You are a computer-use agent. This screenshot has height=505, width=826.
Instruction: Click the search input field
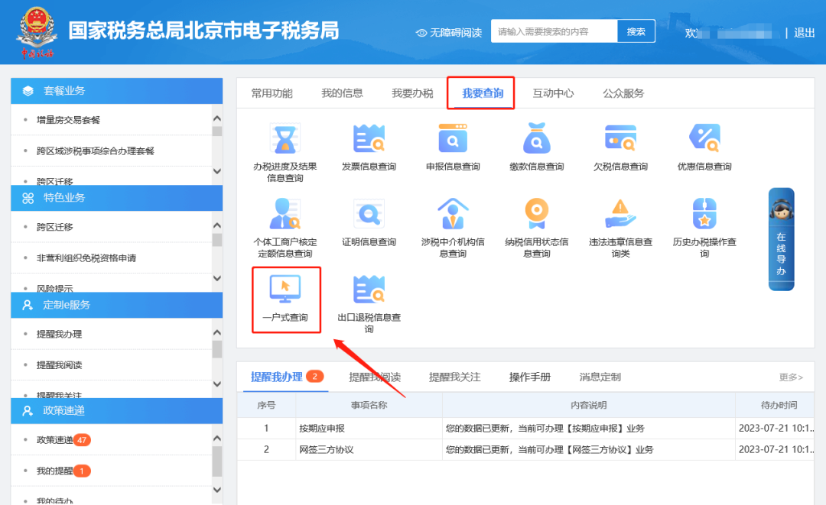click(x=554, y=31)
